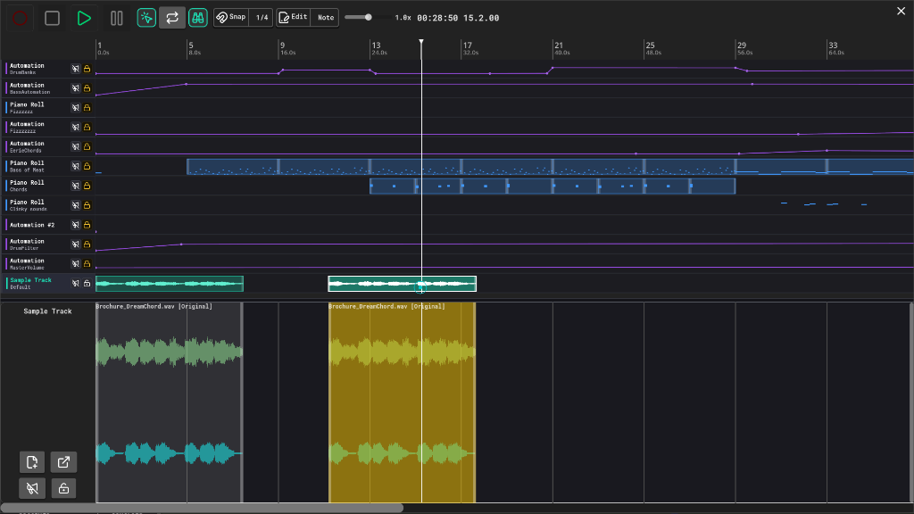Select the first Chords piano roll clip
914x514 pixels.
point(393,186)
